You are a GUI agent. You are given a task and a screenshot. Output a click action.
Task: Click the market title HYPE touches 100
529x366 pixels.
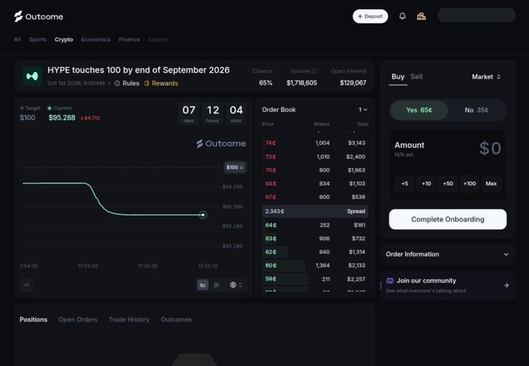pyautogui.click(x=138, y=70)
